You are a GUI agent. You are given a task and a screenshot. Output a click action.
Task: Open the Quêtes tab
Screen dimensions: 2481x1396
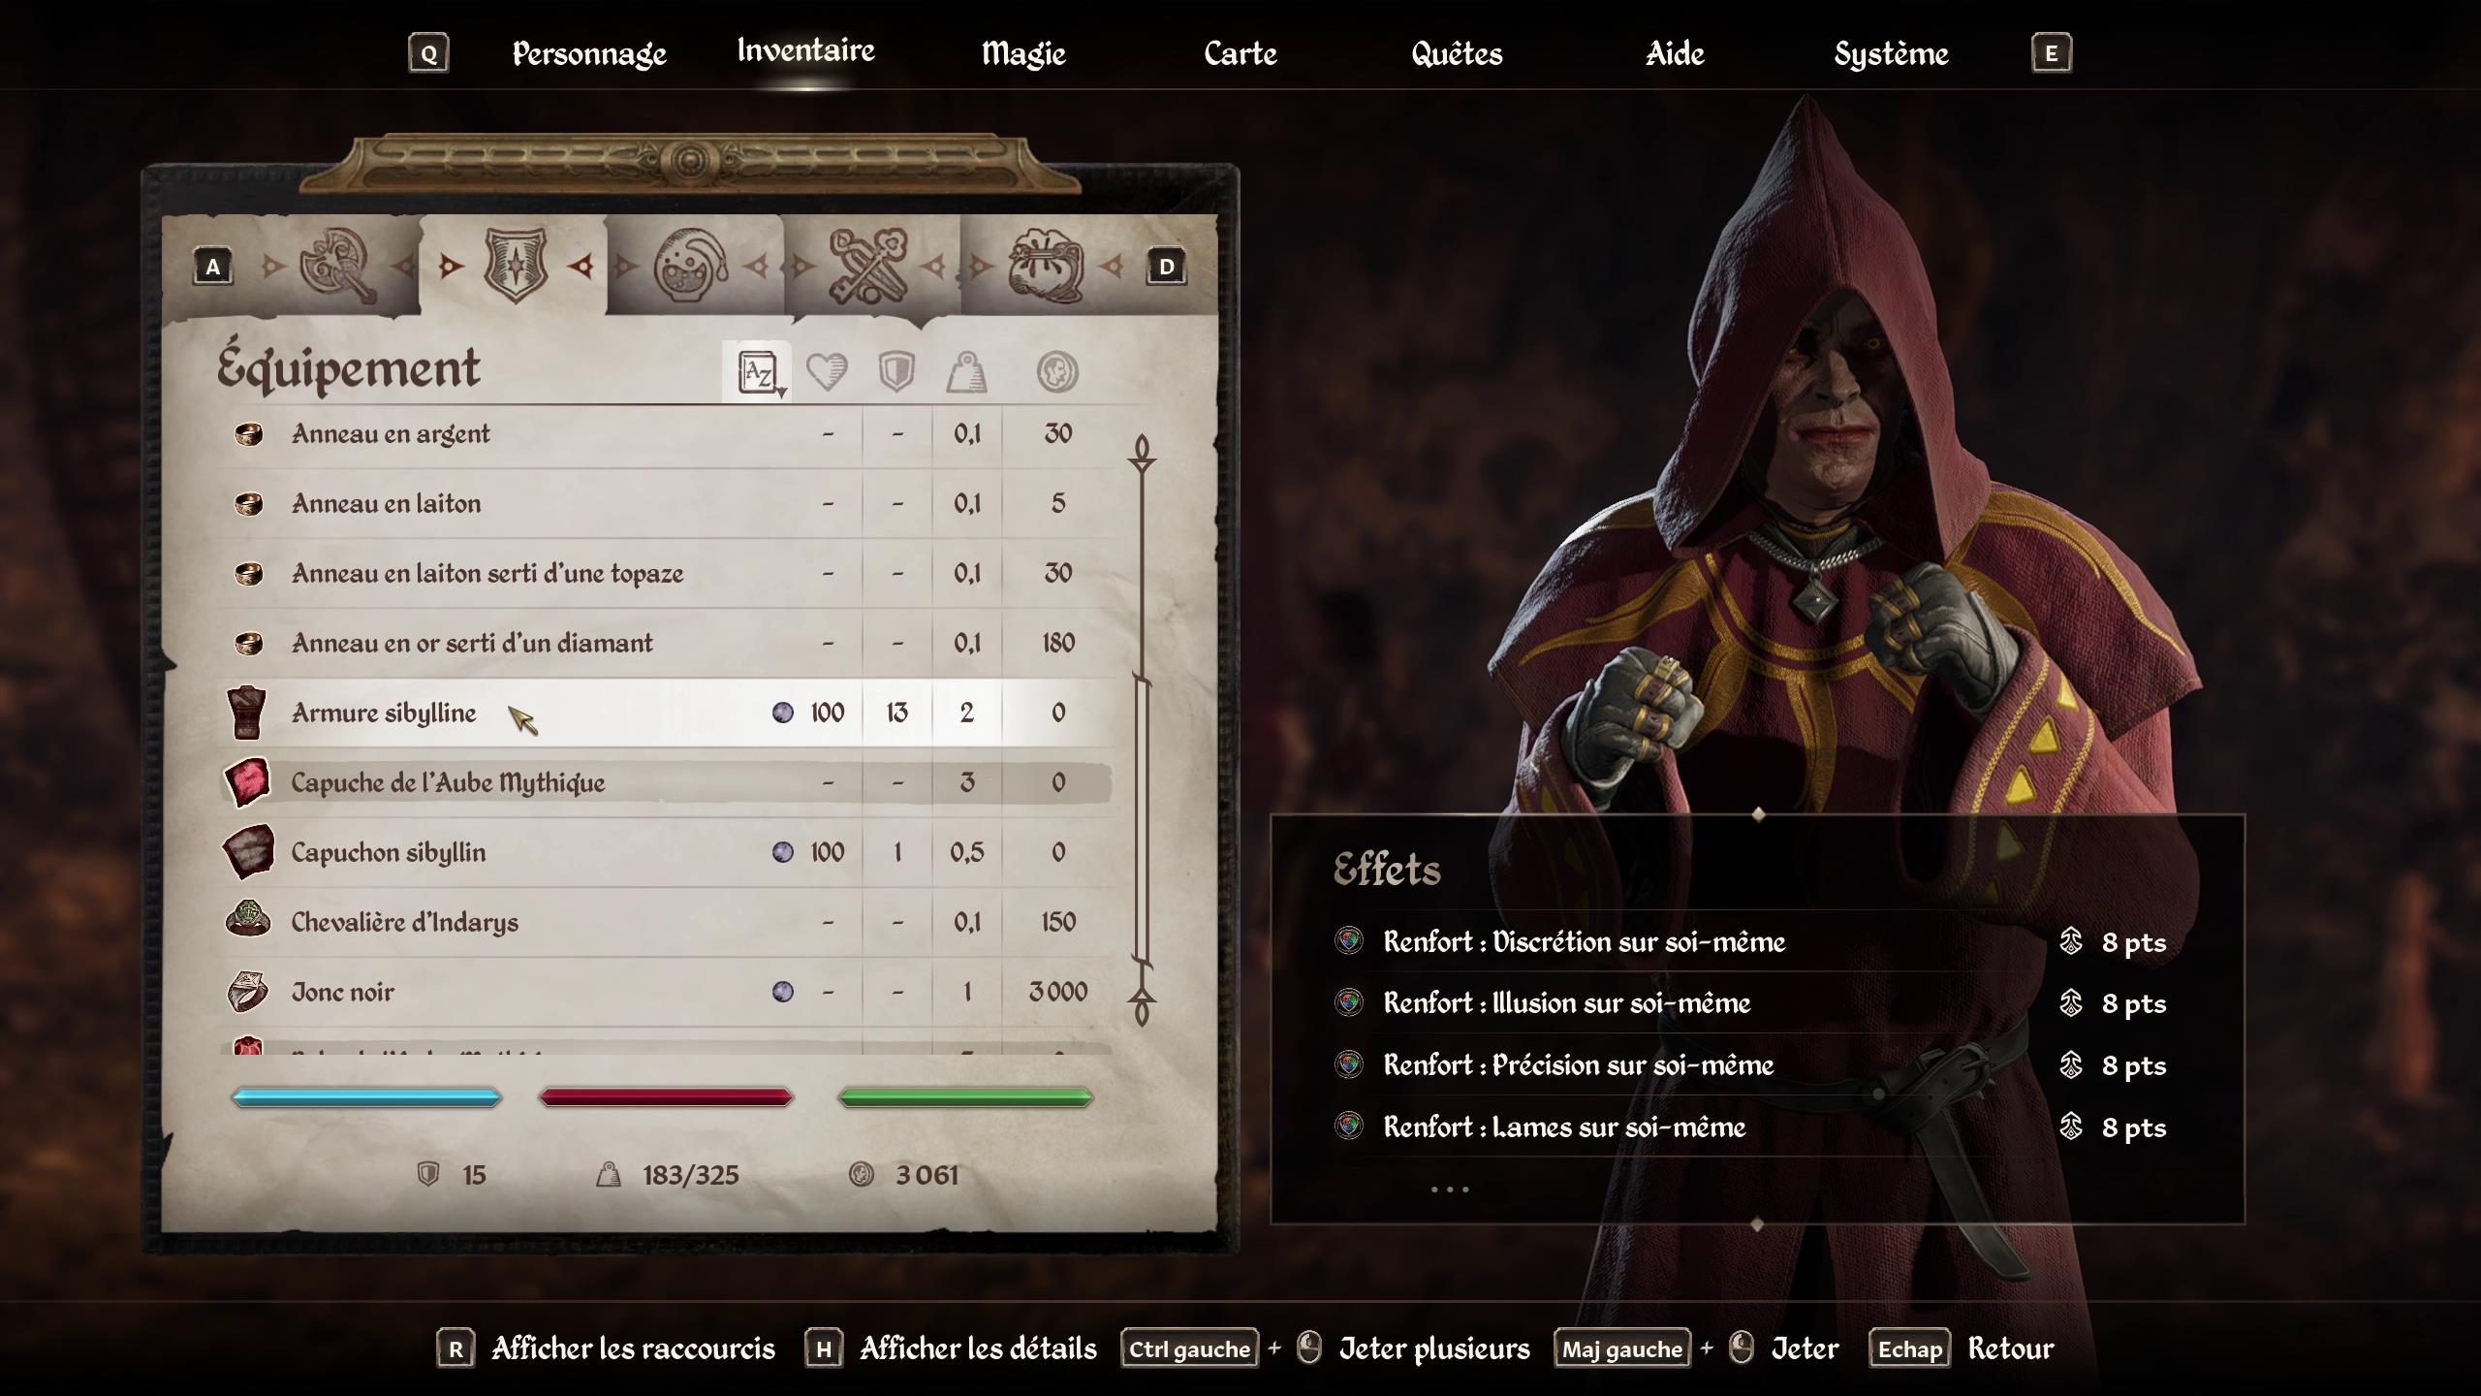pyautogui.click(x=1457, y=53)
